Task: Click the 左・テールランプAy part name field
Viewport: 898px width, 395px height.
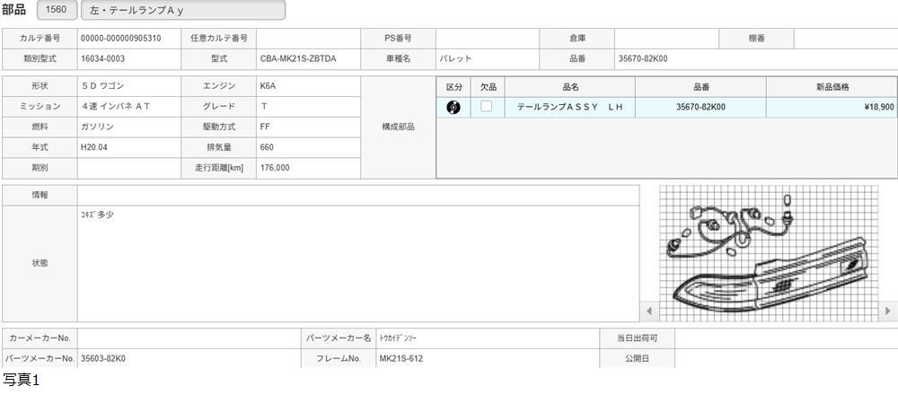Action: 182,11
